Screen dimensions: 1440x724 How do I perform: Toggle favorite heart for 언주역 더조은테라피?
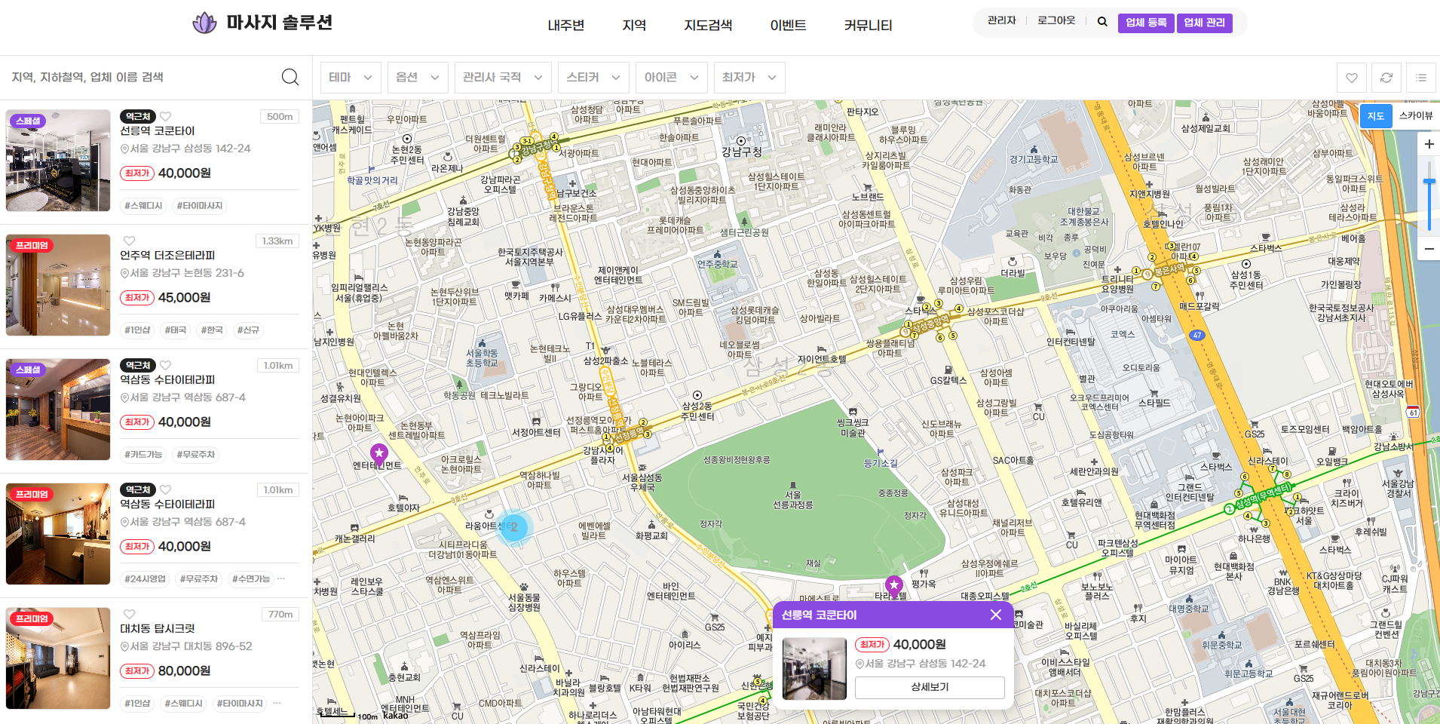pyautogui.click(x=129, y=241)
